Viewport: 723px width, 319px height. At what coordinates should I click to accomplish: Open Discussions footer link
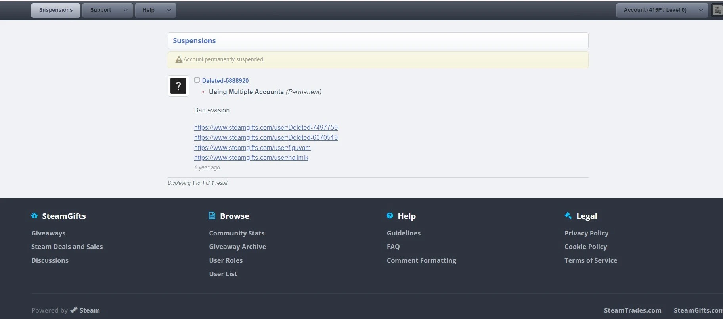(x=50, y=260)
